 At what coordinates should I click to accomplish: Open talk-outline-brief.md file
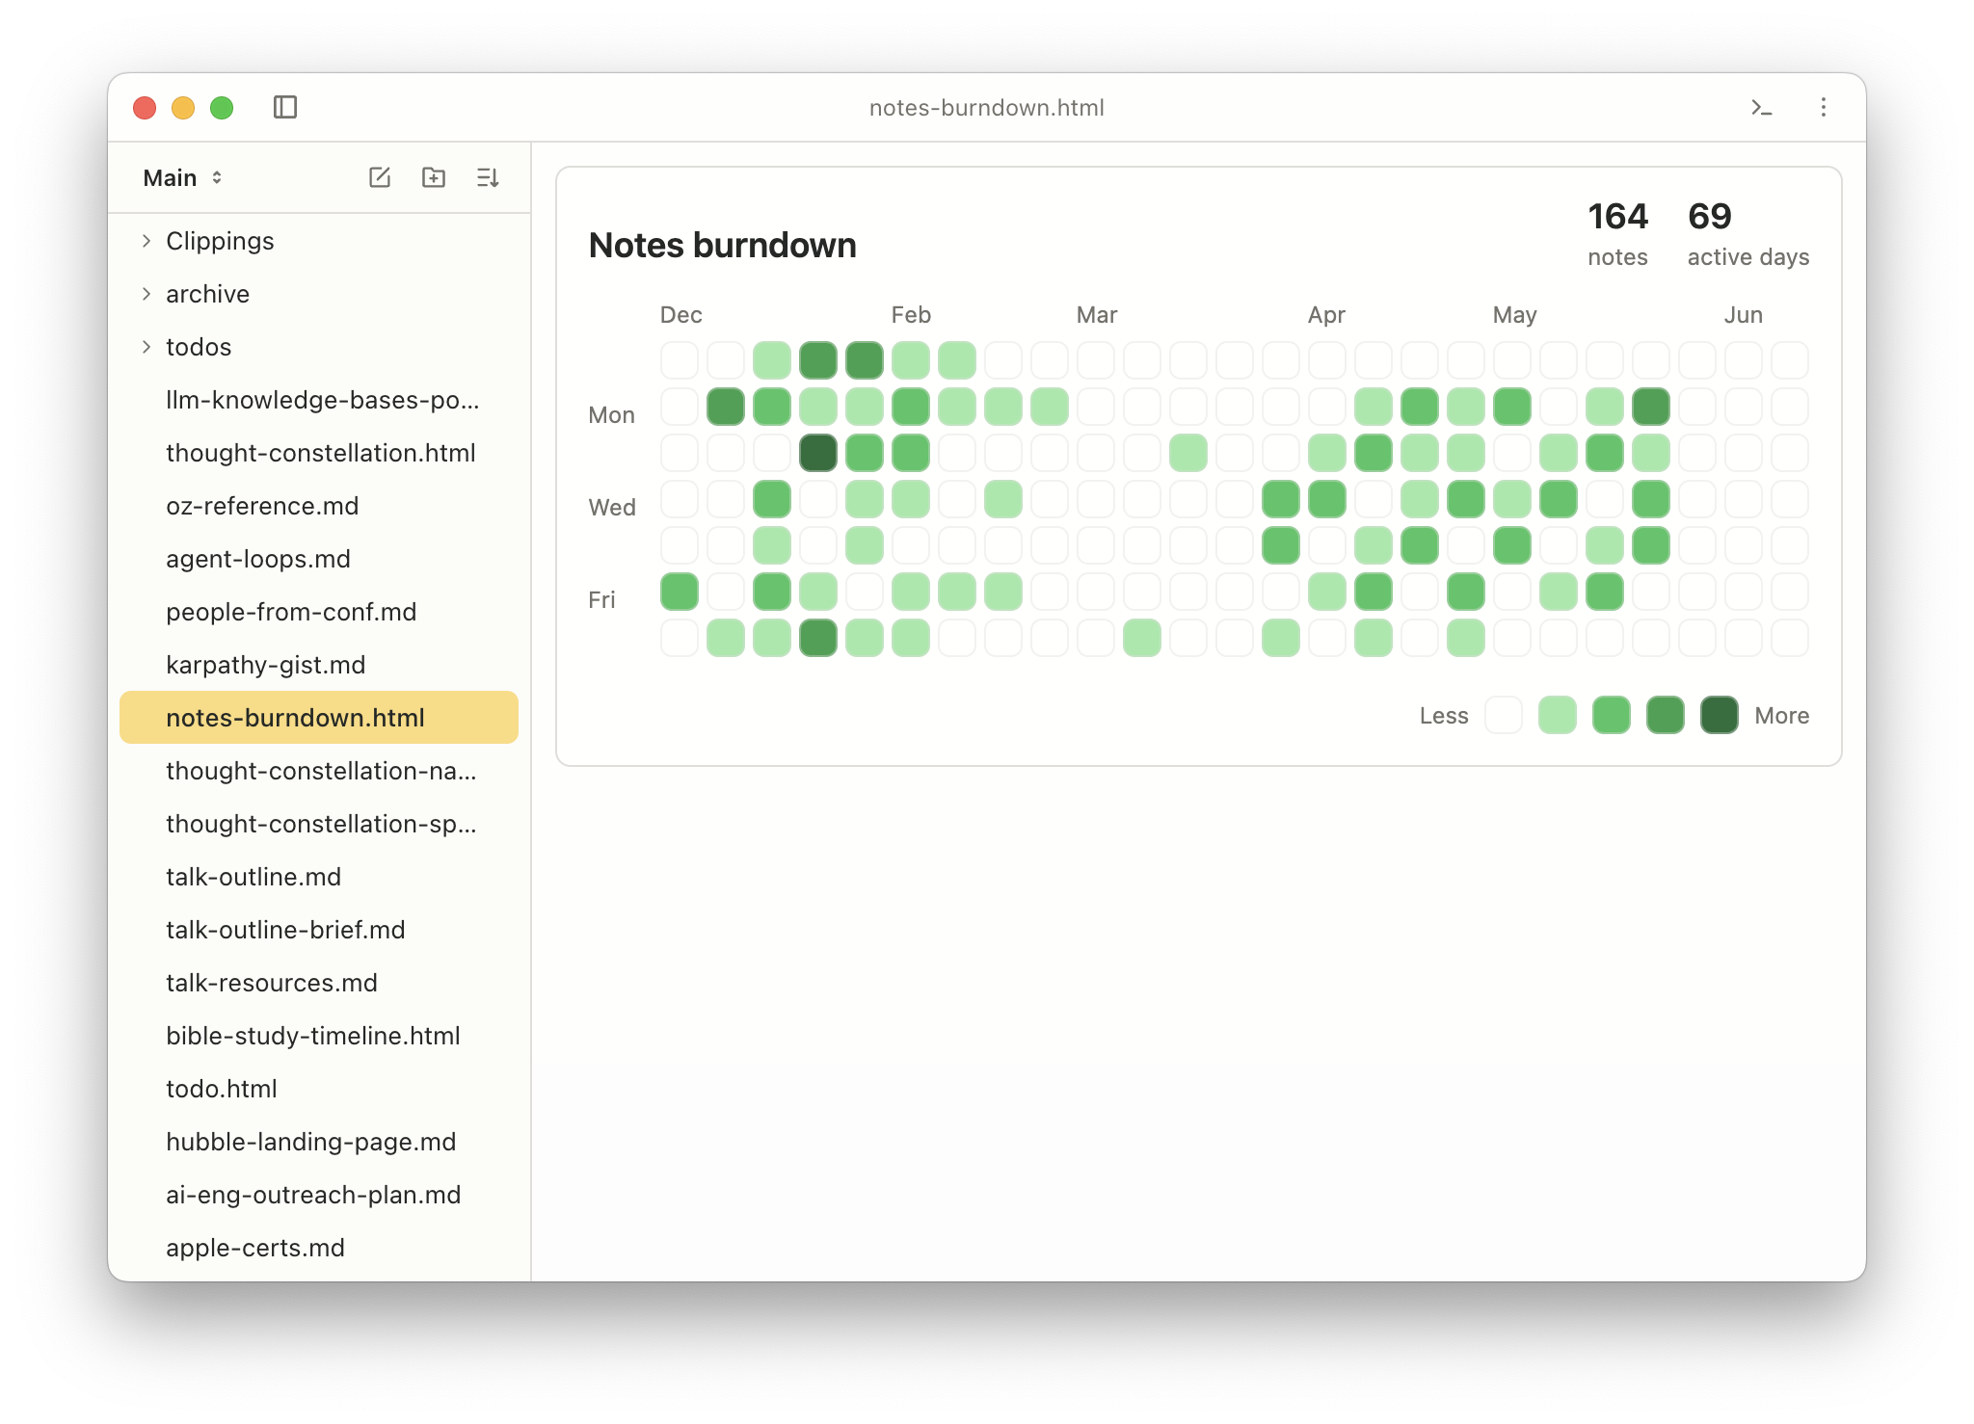point(319,930)
